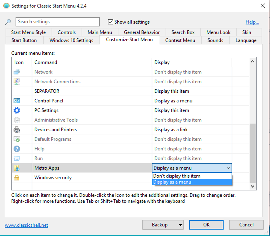270x236 pixels.
Task: Open the Backup button dropdown arrow
Action: pos(180,225)
